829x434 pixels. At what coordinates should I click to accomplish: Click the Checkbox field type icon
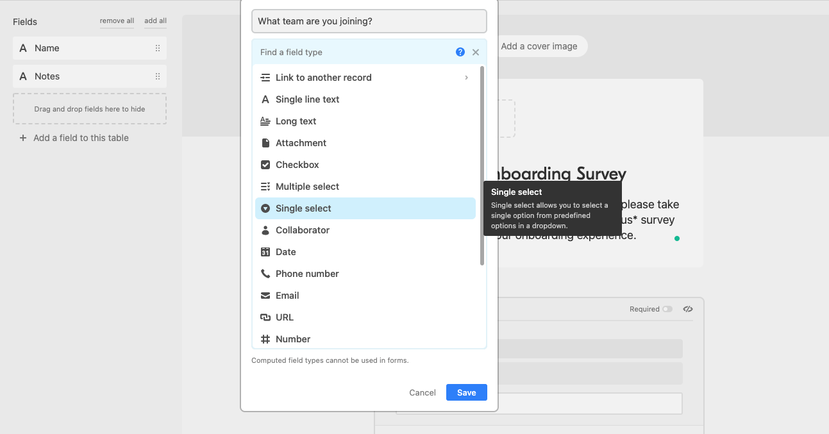pyautogui.click(x=265, y=165)
